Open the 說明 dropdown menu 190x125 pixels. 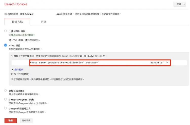[180, 4]
